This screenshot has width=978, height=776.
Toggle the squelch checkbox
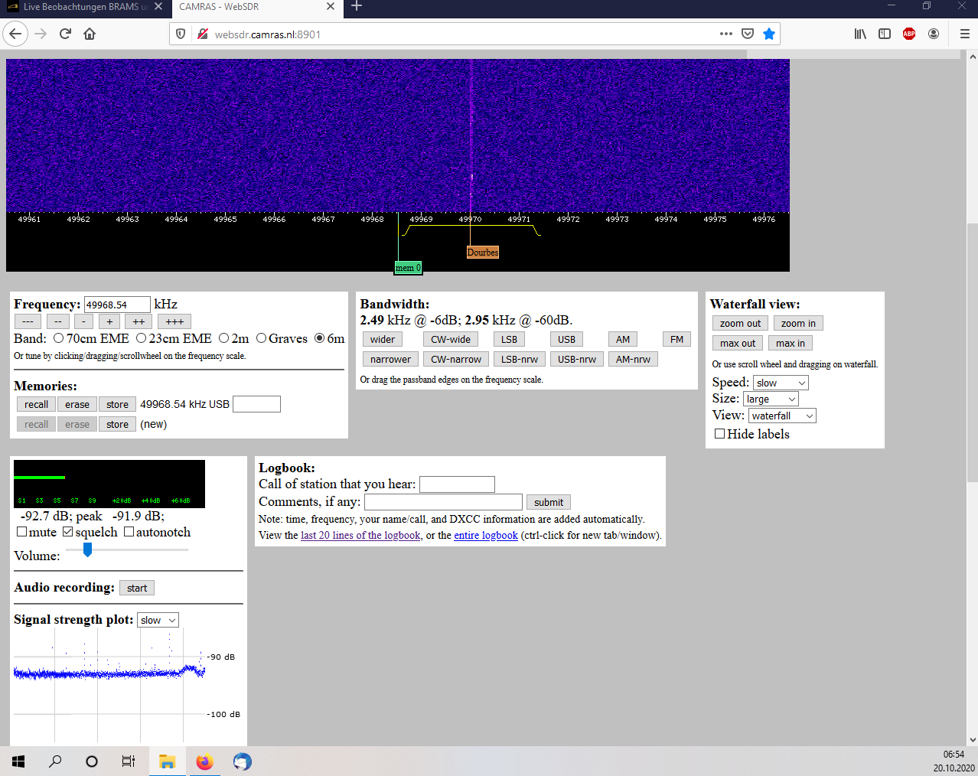point(67,532)
